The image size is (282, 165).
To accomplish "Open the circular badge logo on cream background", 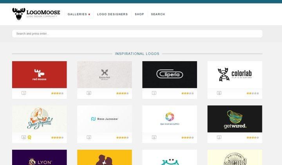I will [235, 157].
